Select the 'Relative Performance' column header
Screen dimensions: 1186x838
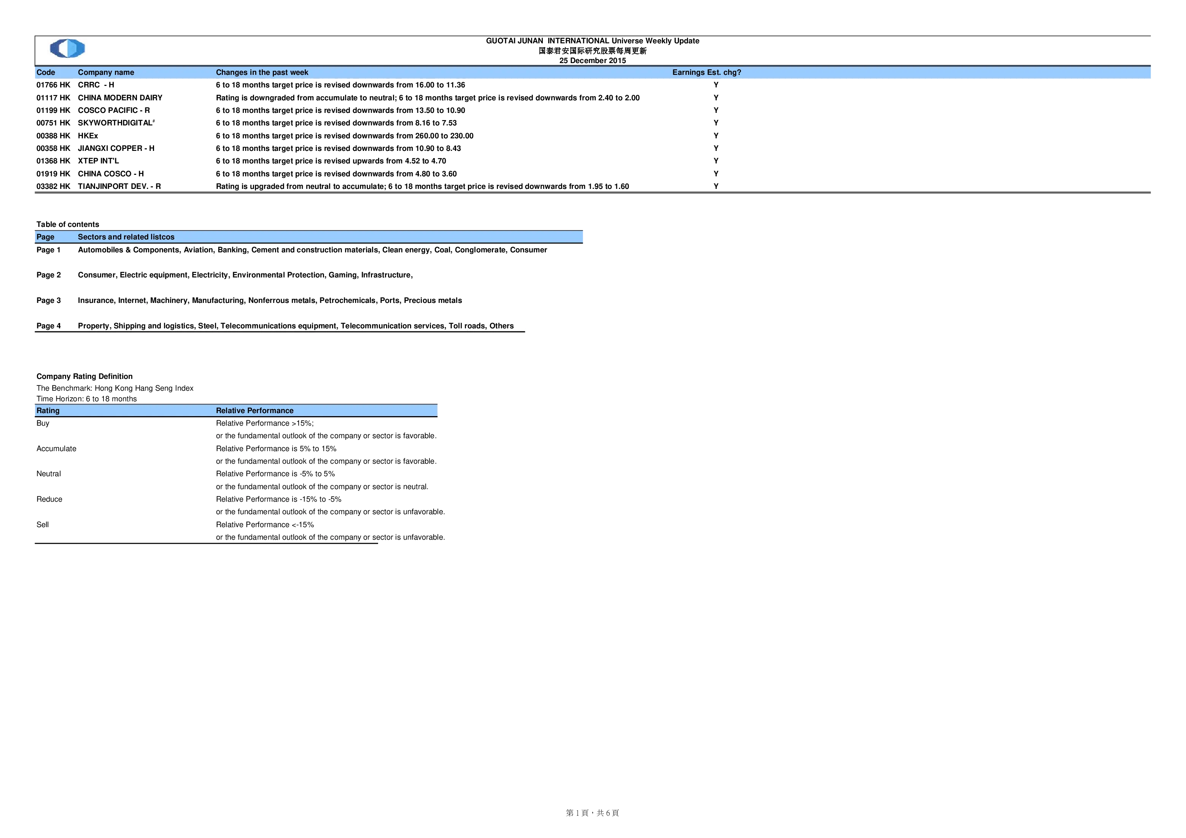tap(255, 411)
